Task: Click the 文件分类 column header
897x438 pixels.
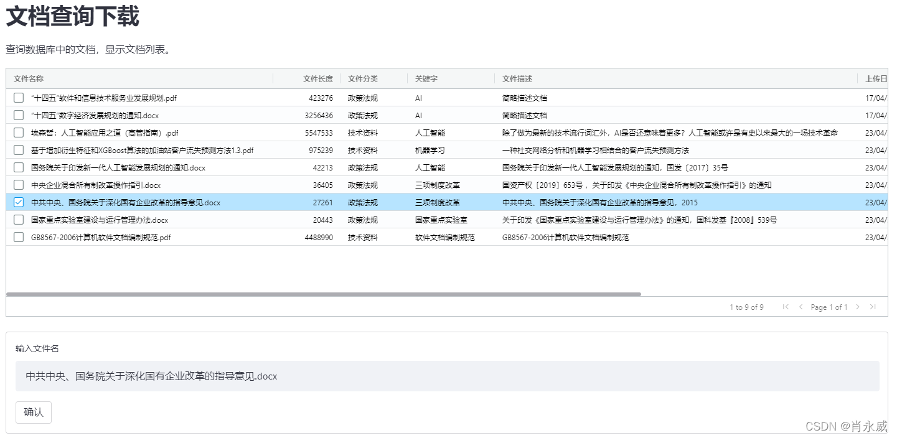Action: pos(363,79)
